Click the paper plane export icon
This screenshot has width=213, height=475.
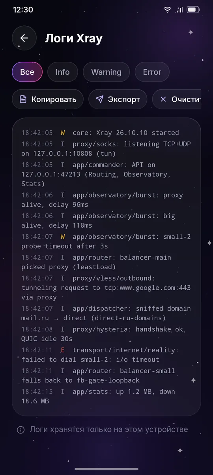[x=100, y=99]
